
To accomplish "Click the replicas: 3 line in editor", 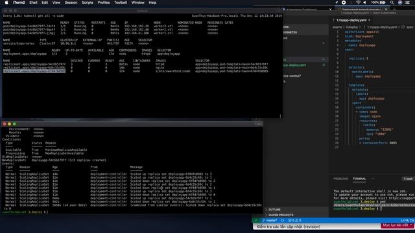I will point(358,59).
